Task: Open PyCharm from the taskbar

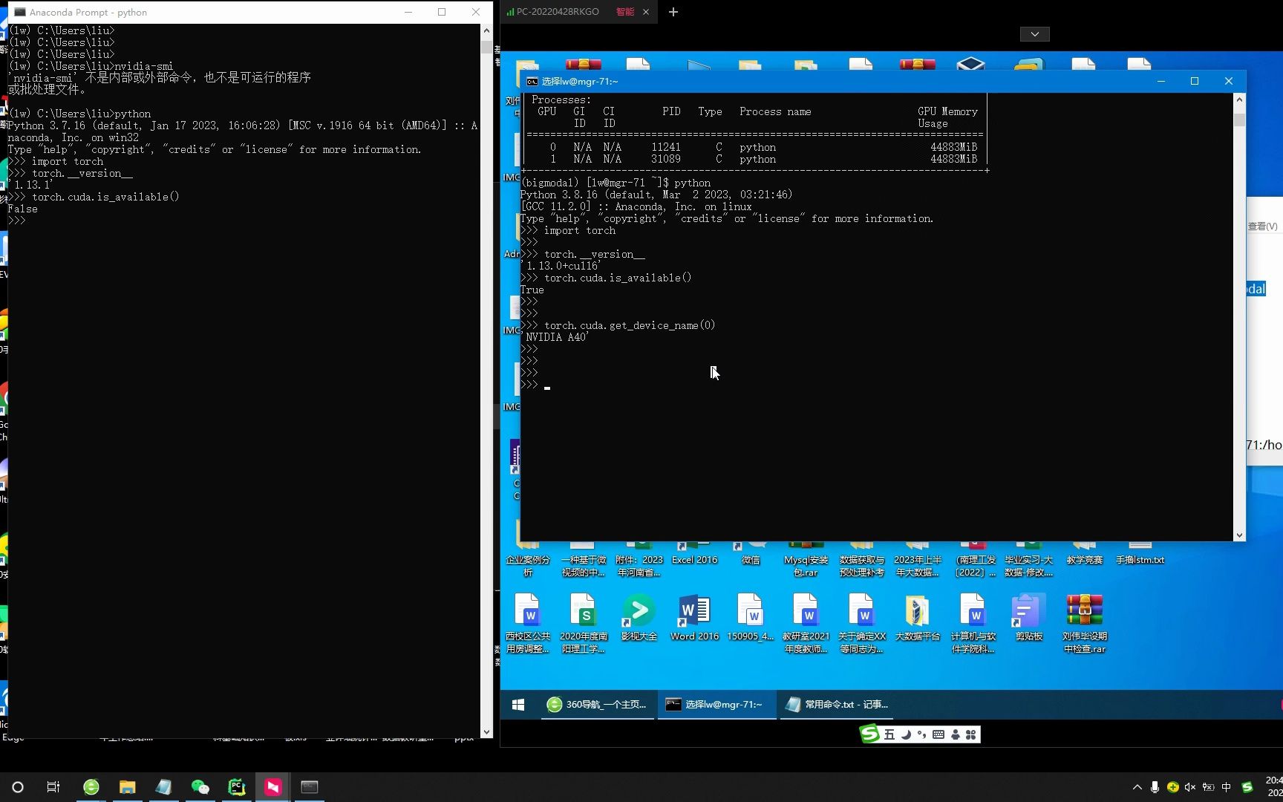Action: click(237, 787)
